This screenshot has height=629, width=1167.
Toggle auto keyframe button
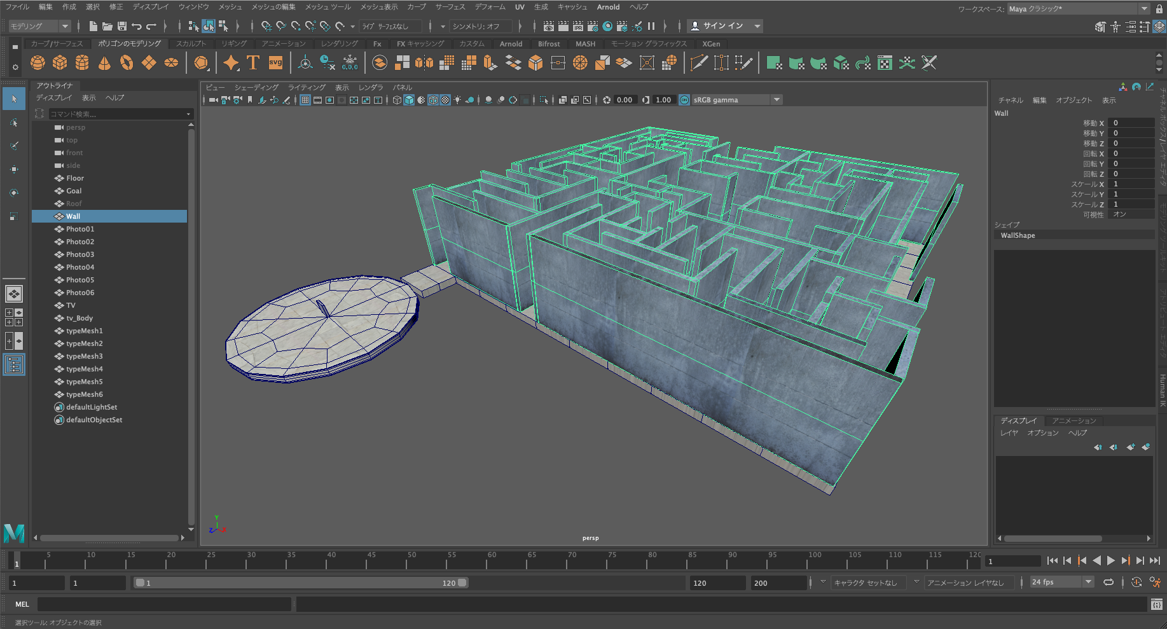[1136, 583]
